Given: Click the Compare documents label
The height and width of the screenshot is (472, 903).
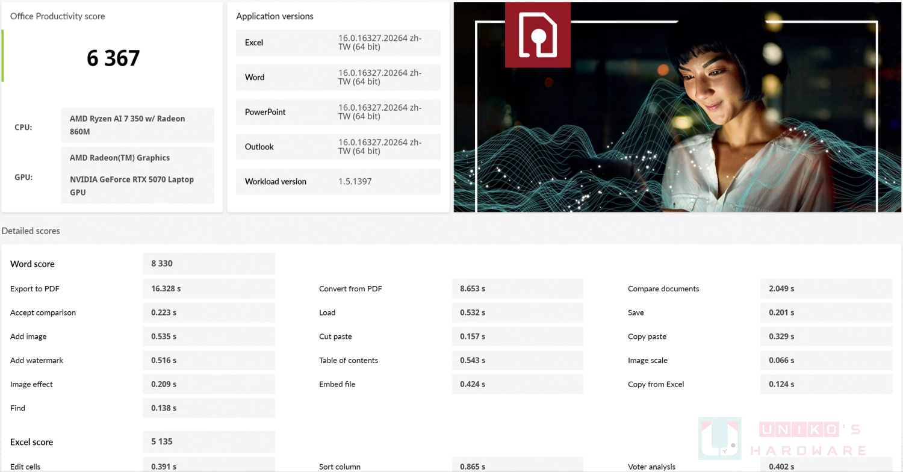Looking at the screenshot, I should [663, 289].
